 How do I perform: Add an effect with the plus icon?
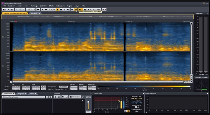[x=82, y=101]
